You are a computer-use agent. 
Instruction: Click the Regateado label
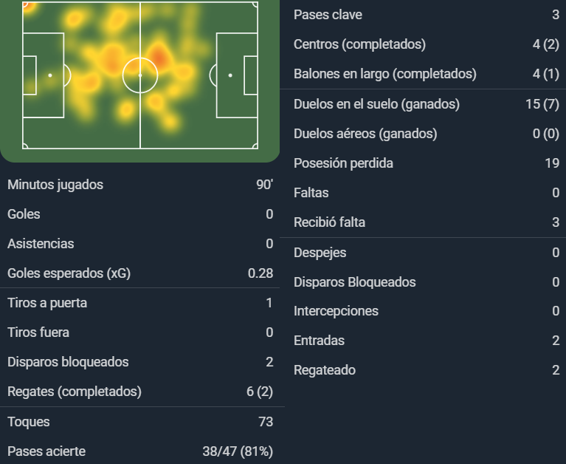click(325, 370)
